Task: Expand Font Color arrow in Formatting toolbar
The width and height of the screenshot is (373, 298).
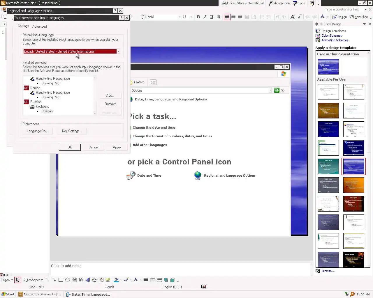Action: [x=328, y=17]
